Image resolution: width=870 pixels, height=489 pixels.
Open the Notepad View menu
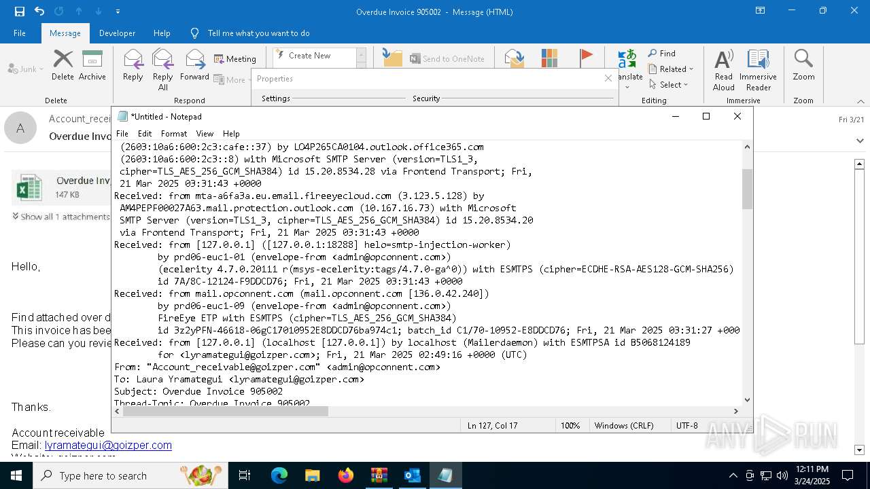(x=205, y=134)
